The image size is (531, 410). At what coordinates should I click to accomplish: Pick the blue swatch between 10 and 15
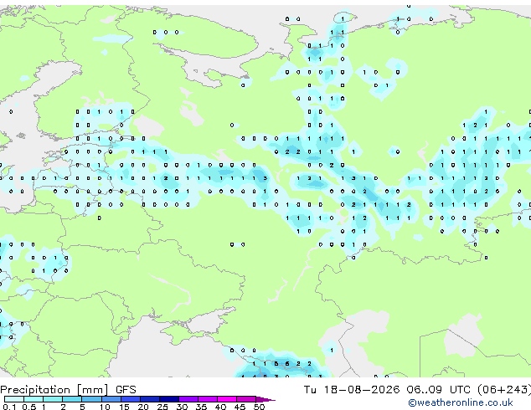coord(111,399)
